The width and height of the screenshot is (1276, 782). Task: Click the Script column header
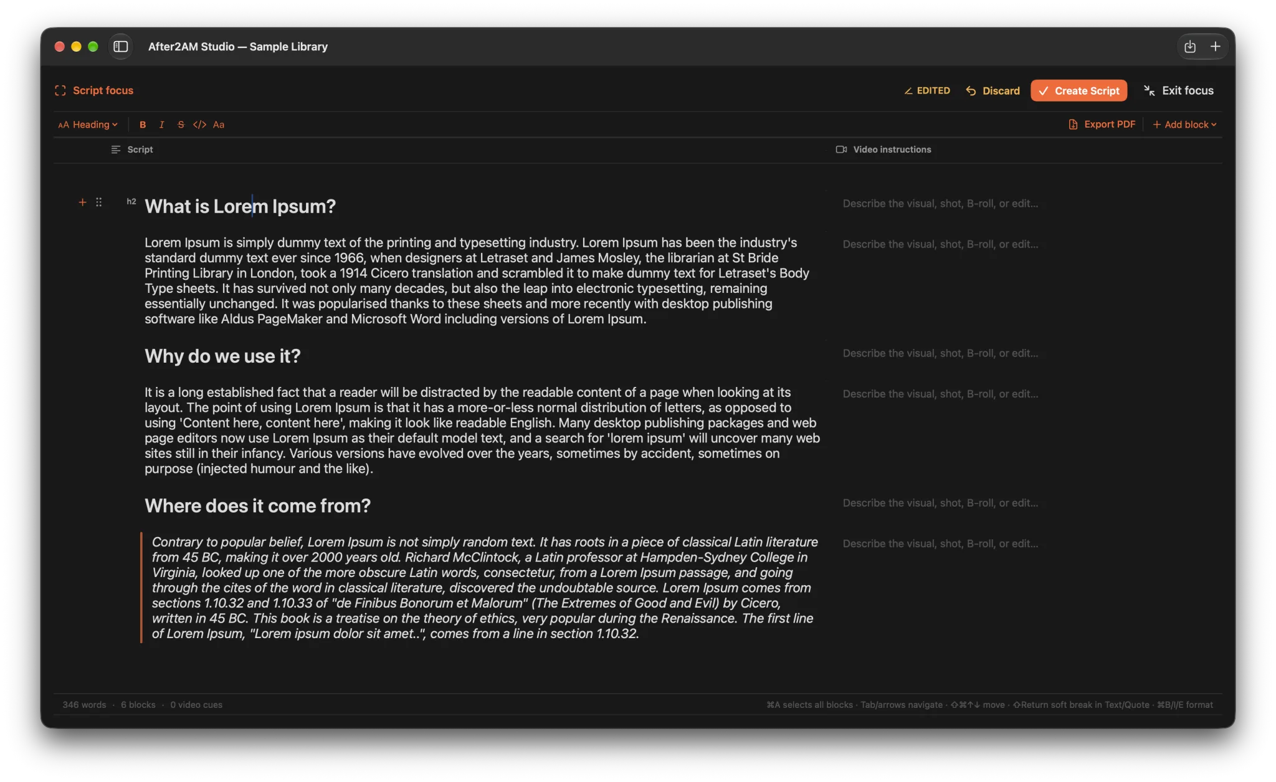132,150
